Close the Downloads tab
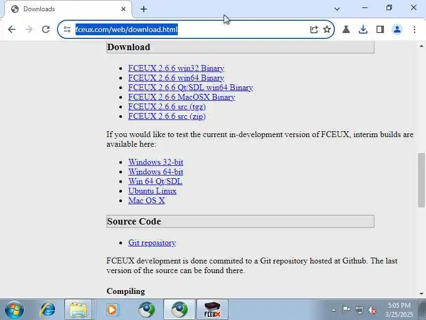This screenshot has width=426, height=320. tap(124, 9)
